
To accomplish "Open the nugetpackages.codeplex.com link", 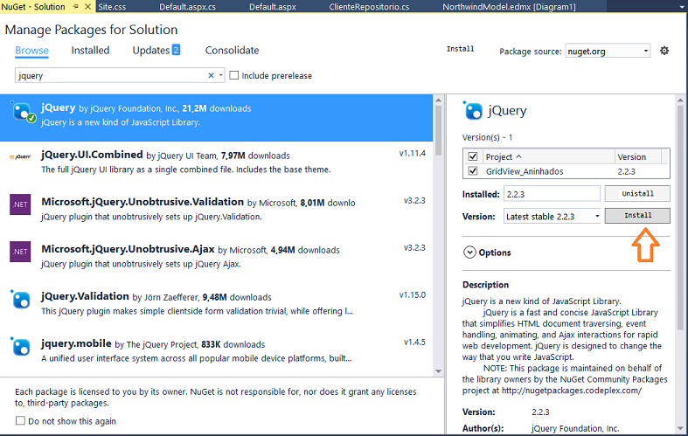I will click(x=571, y=391).
